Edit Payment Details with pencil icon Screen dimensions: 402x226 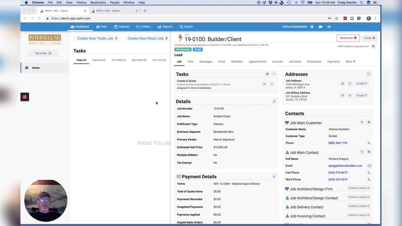click(x=274, y=176)
